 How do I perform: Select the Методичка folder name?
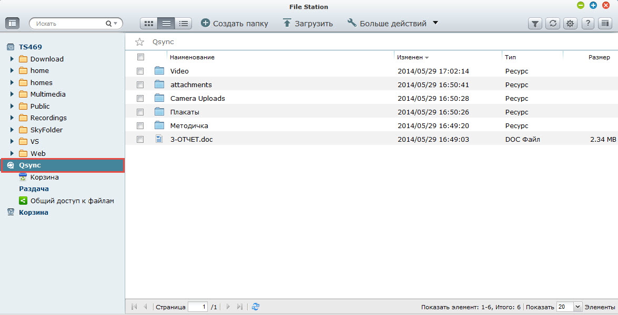click(189, 126)
